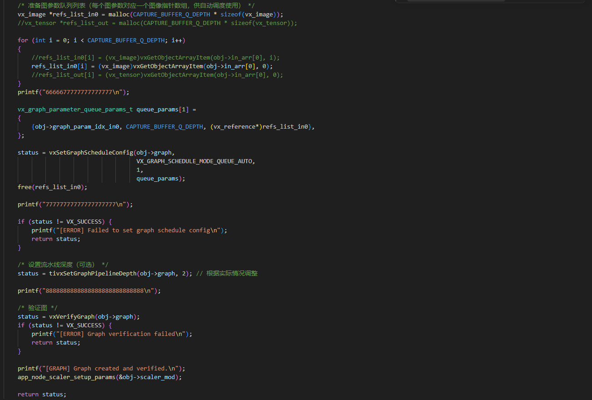The height and width of the screenshot is (400, 592).
Task: Click the Graph created and verified printf line
Action: (102, 368)
